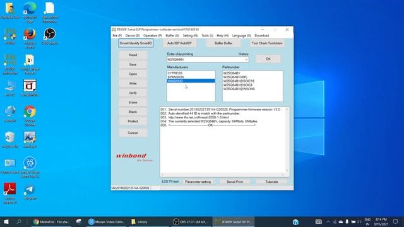Image resolution: width=404 pixels, height=227 pixels.
Task: Click the Open button
Action: (x=133, y=74)
